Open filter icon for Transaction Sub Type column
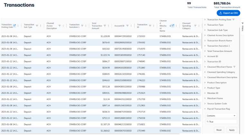Viewport: 245px width, 135px height. pyautogui.click(x=37, y=26)
